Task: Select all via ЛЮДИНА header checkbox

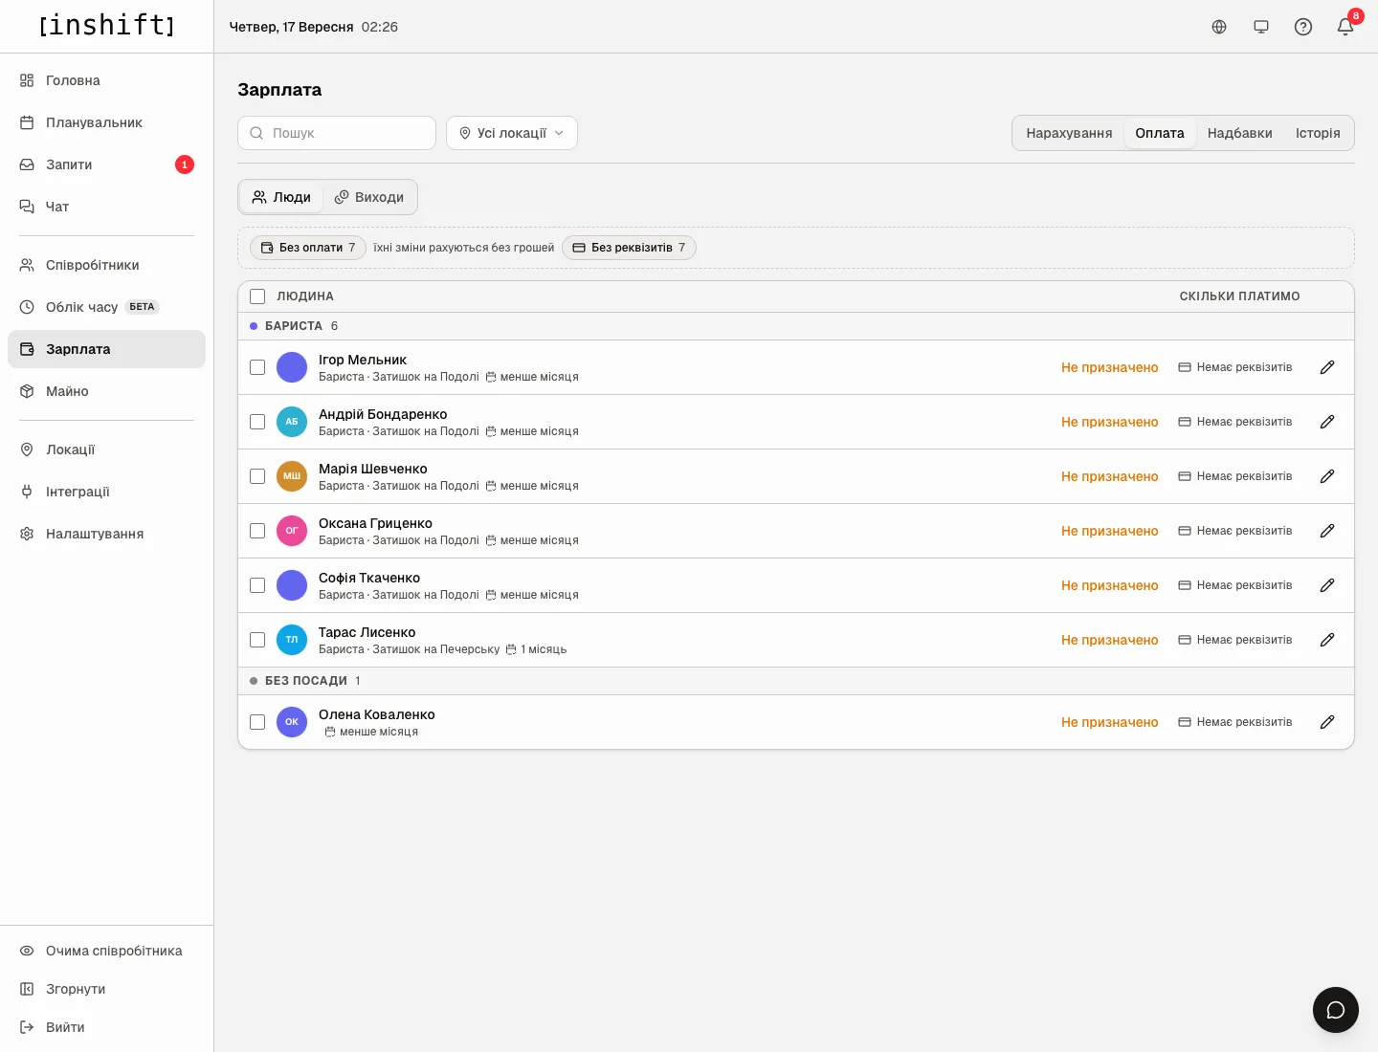Action: pyautogui.click(x=257, y=296)
